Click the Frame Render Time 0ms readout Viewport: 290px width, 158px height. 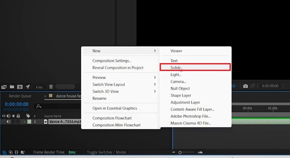pos(72,152)
